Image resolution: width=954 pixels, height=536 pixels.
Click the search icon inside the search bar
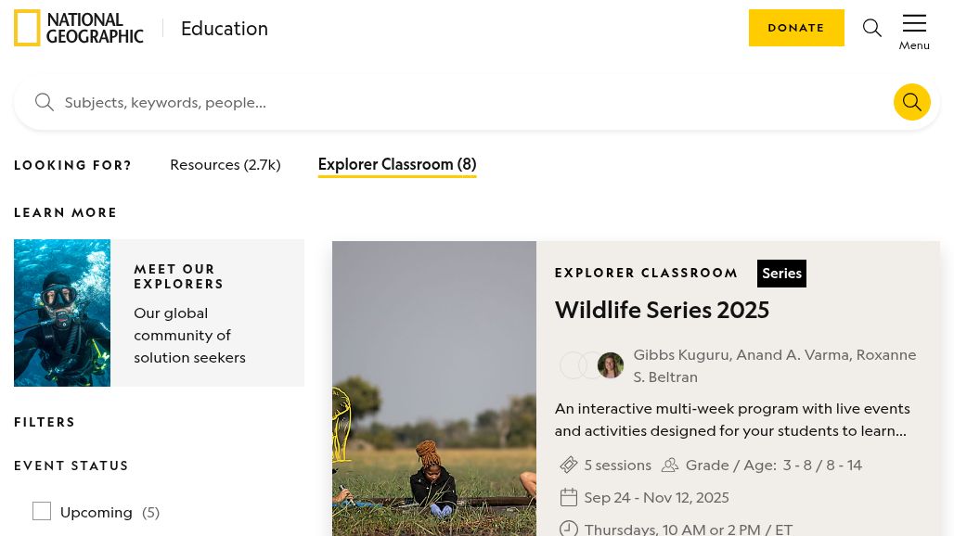[45, 102]
